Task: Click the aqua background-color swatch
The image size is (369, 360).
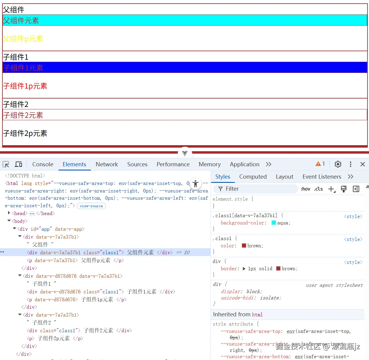Action: pyautogui.click(x=274, y=223)
